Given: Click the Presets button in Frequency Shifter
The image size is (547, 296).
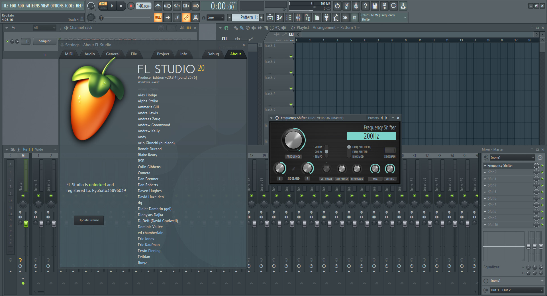Looking at the screenshot, I should [373, 118].
